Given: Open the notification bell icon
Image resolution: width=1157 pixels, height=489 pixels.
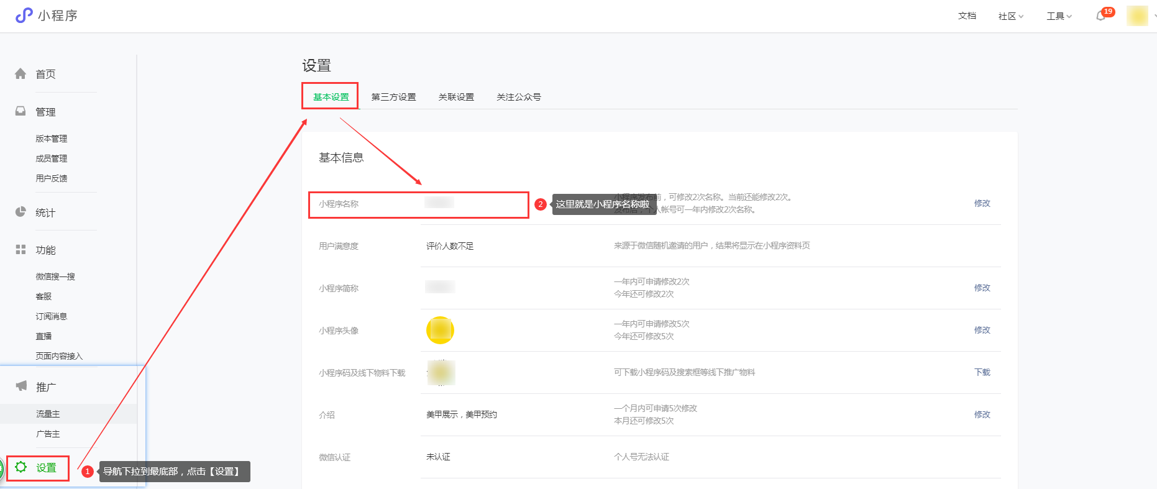Looking at the screenshot, I should [1101, 16].
